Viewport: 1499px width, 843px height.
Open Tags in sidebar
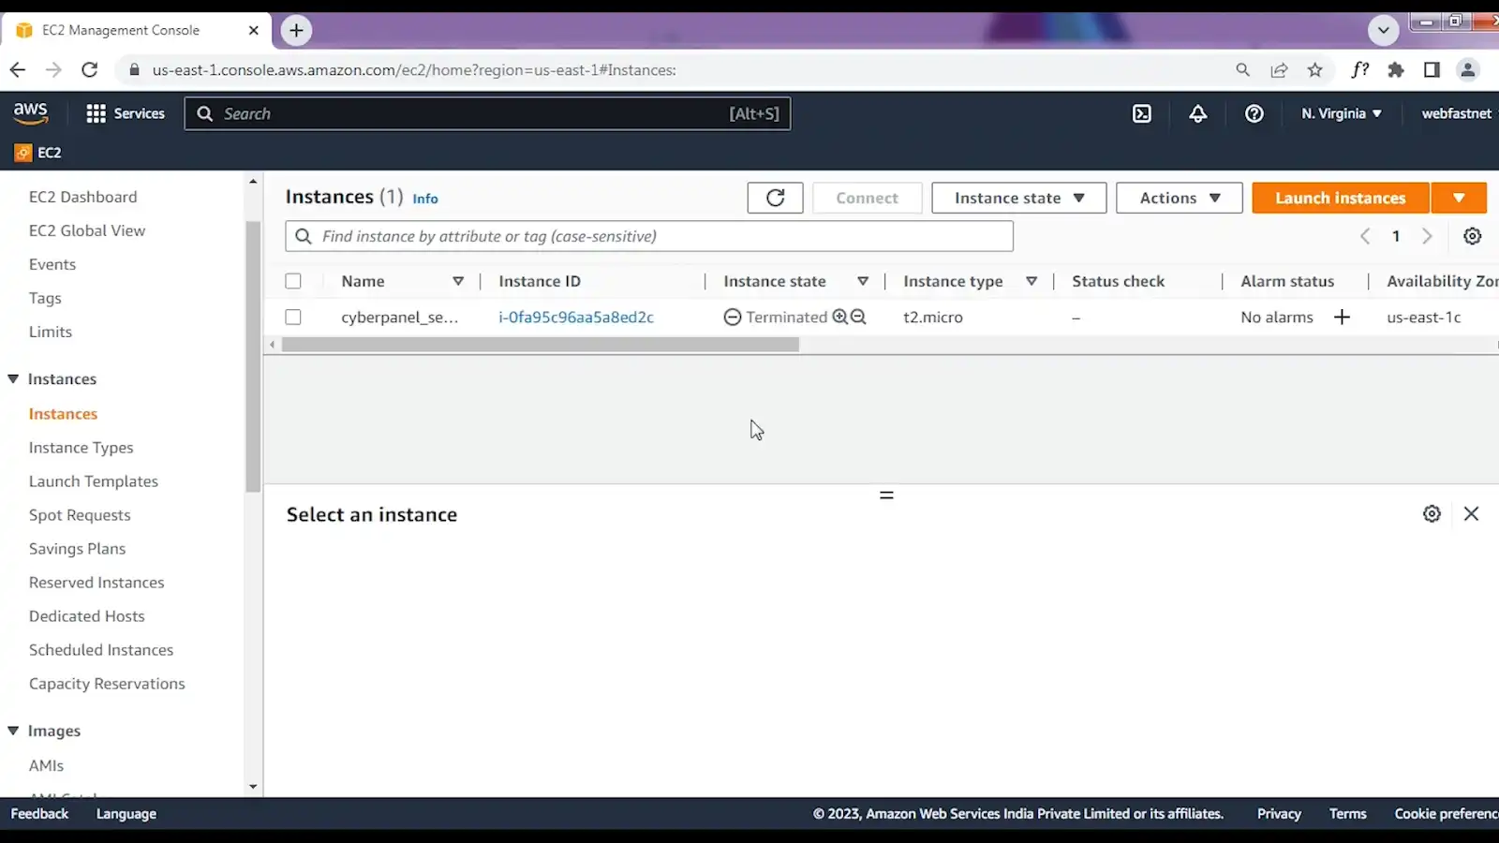click(45, 298)
